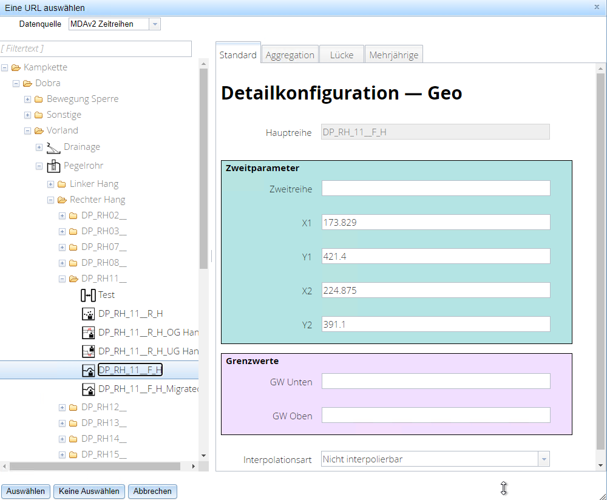Expand the Bewegung Sperre folder
607x500 pixels.
[28, 99]
